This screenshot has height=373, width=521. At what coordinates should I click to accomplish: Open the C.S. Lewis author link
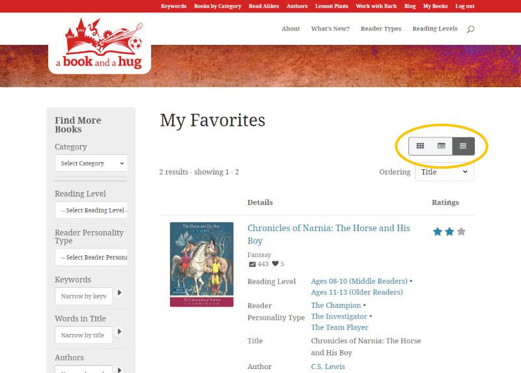(x=328, y=366)
